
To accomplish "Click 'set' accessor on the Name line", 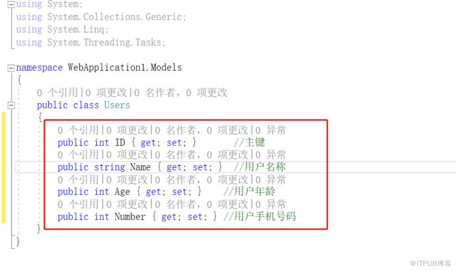I will tap(200, 167).
